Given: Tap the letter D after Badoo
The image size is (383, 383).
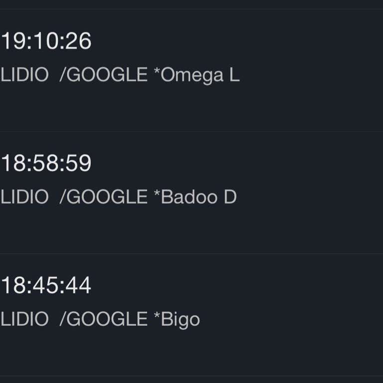Looking at the screenshot, I should point(230,197).
